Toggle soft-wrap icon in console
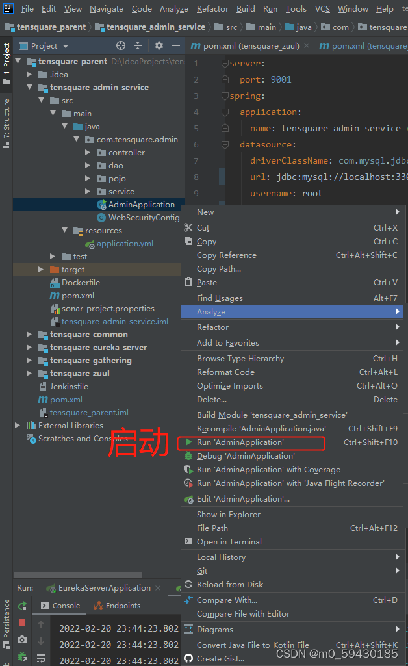 tap(41, 658)
